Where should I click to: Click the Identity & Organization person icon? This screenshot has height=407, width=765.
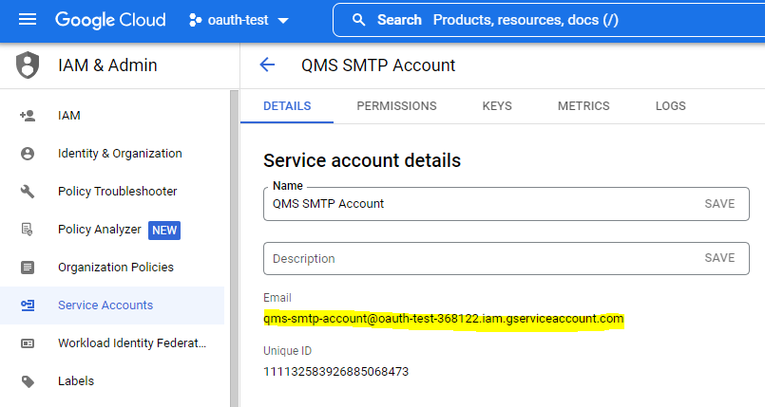28,154
